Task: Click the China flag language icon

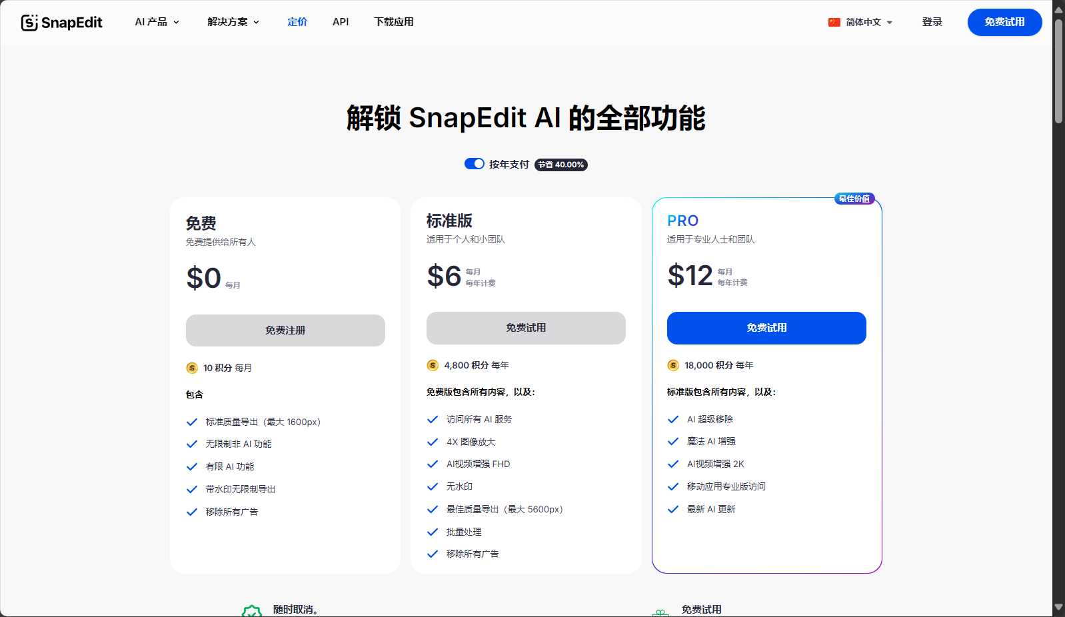Action: point(834,22)
